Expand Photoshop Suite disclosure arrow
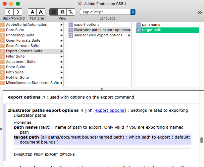The image size is (204, 167). pos(61,35)
